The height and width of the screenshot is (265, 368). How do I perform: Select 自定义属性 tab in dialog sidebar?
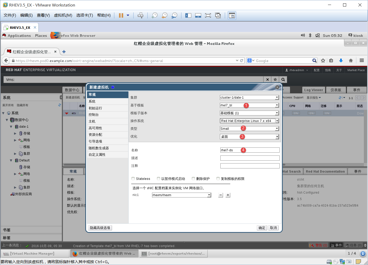pos(108,154)
